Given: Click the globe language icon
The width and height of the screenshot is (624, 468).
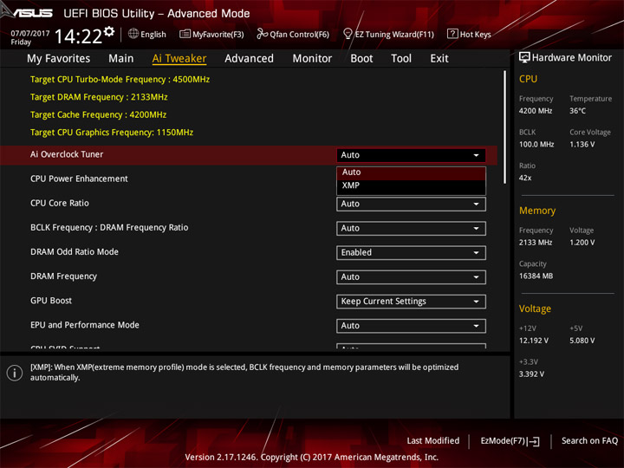Looking at the screenshot, I should tap(133, 34).
